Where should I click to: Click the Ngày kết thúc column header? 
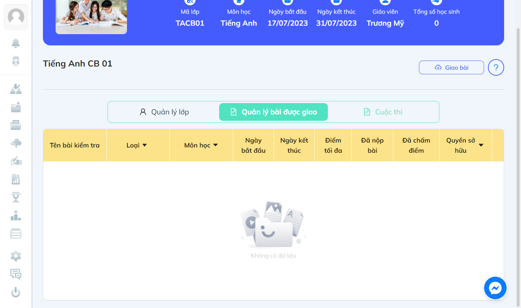pos(294,145)
